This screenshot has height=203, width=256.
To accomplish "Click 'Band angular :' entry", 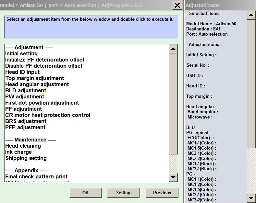I will 202,112.
